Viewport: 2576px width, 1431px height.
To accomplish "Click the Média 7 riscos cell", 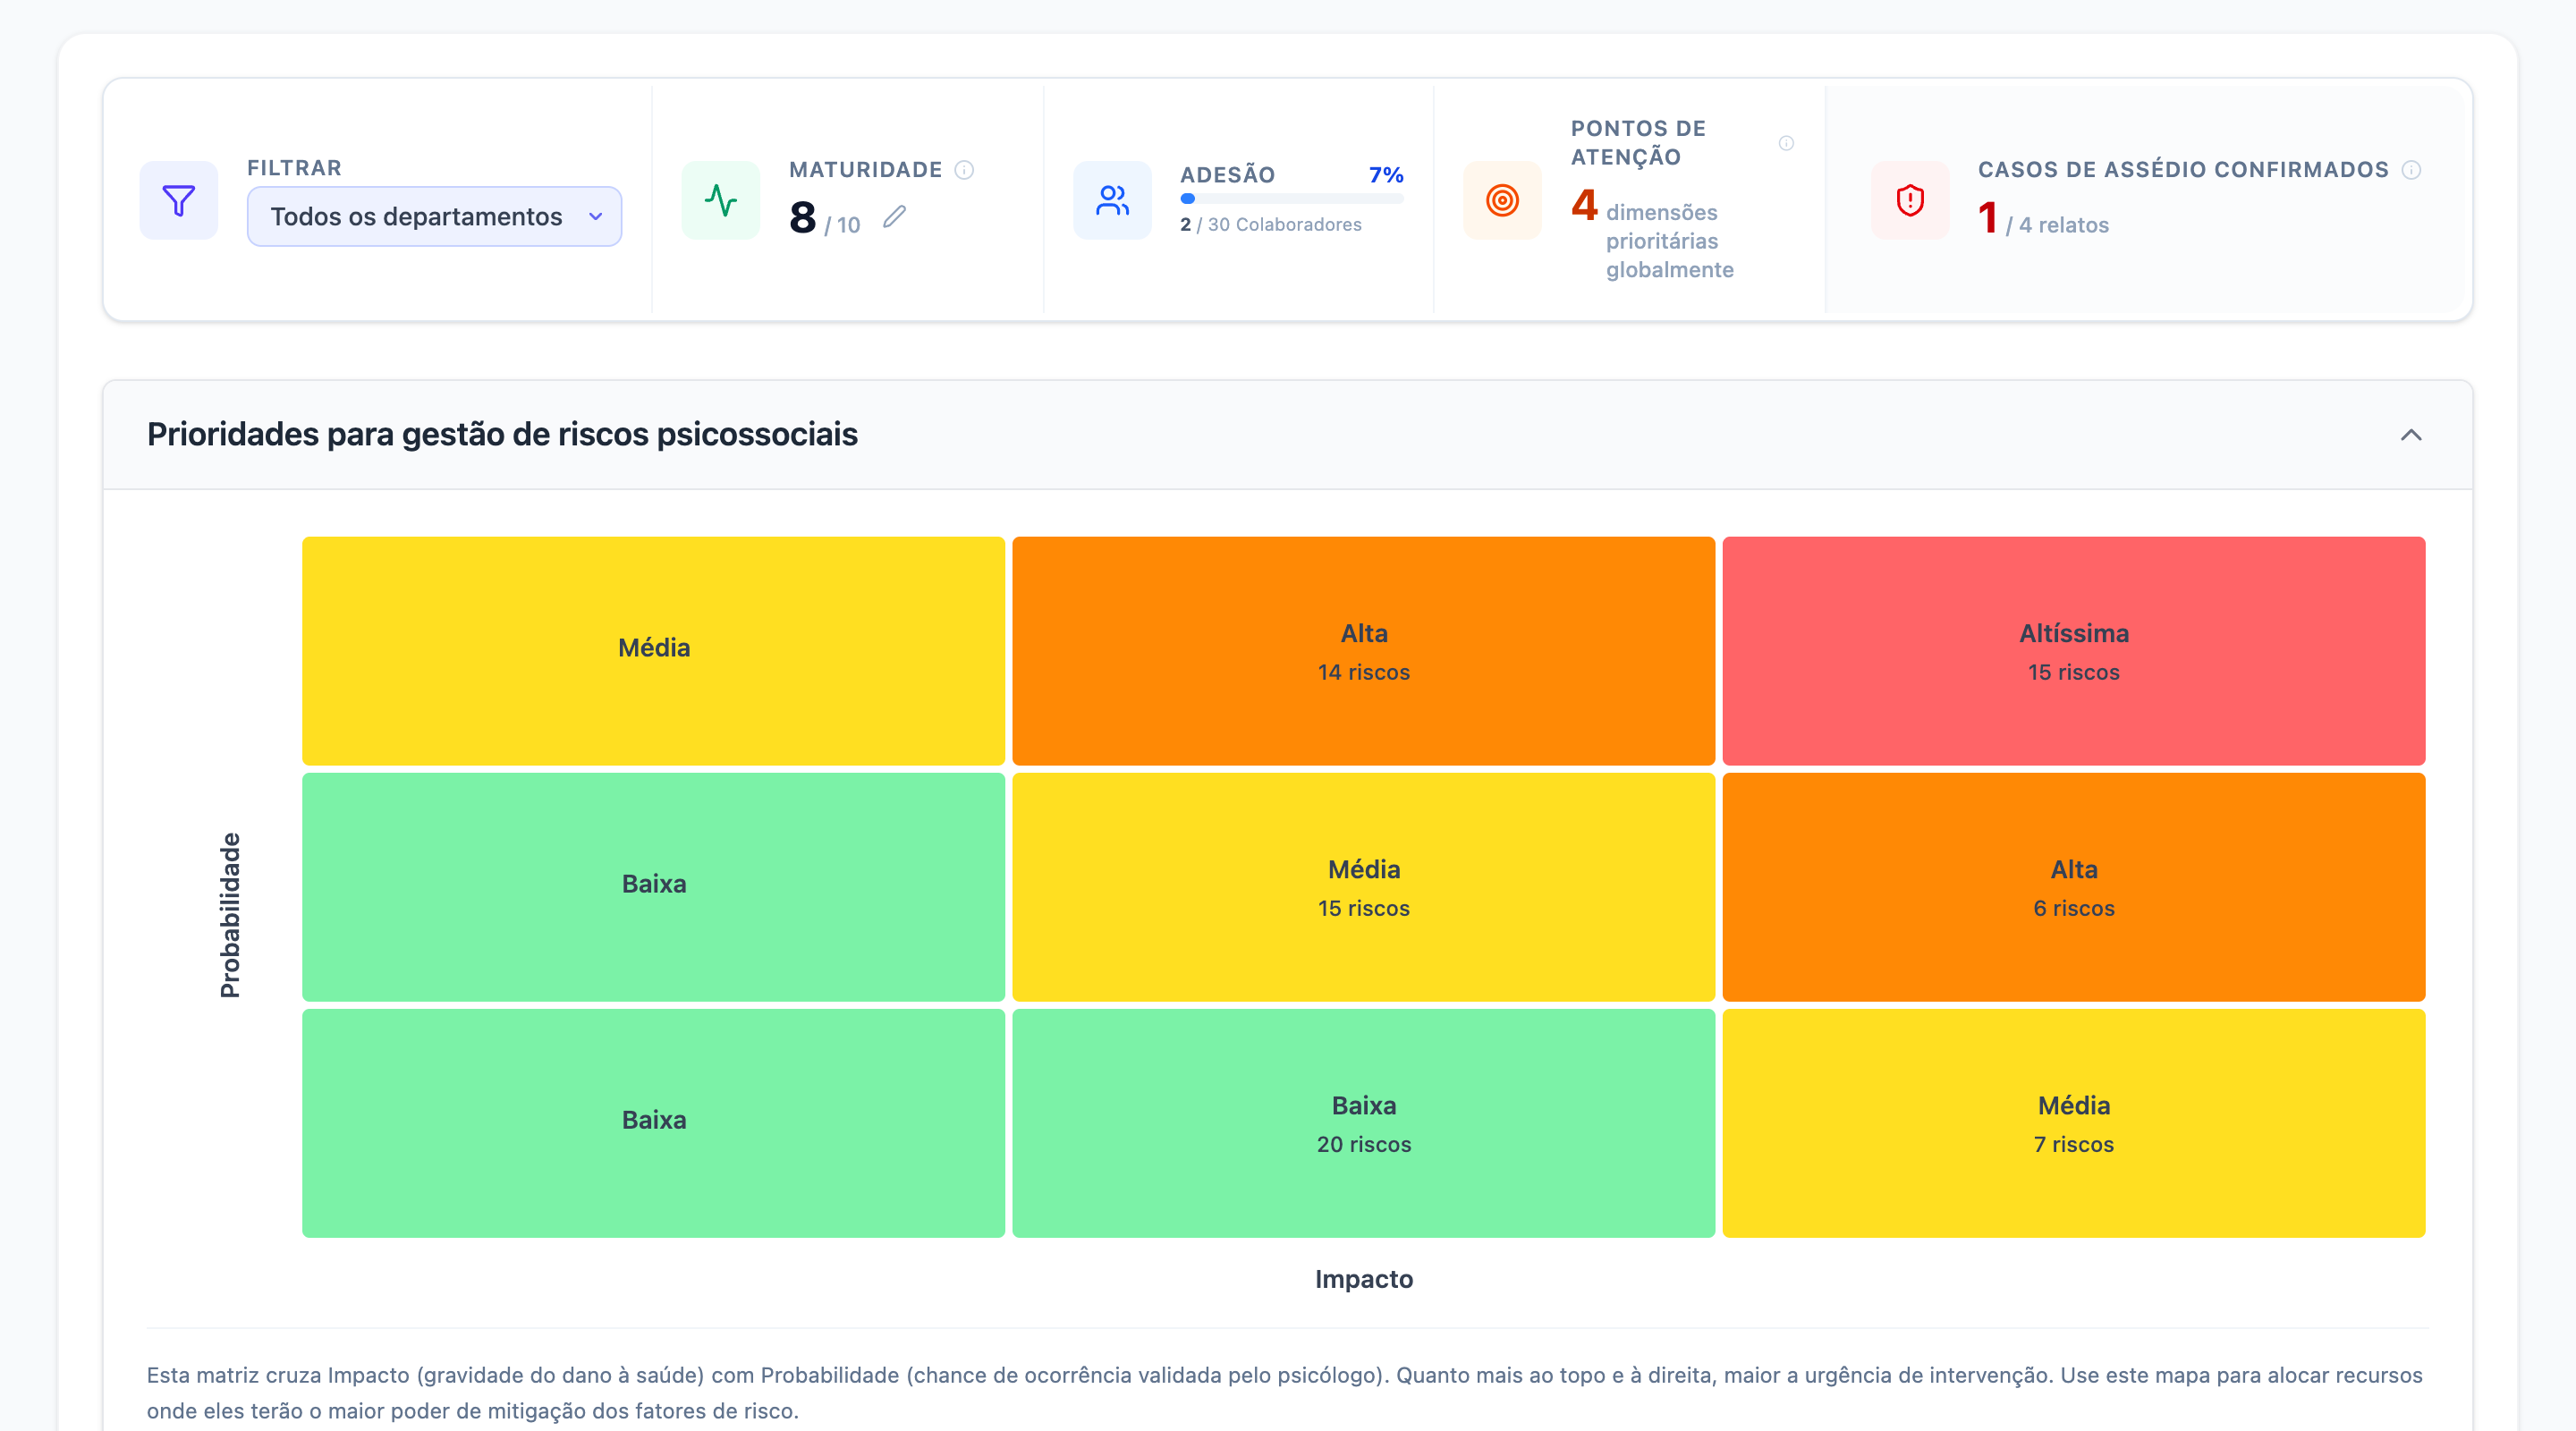I will tap(2073, 1123).
